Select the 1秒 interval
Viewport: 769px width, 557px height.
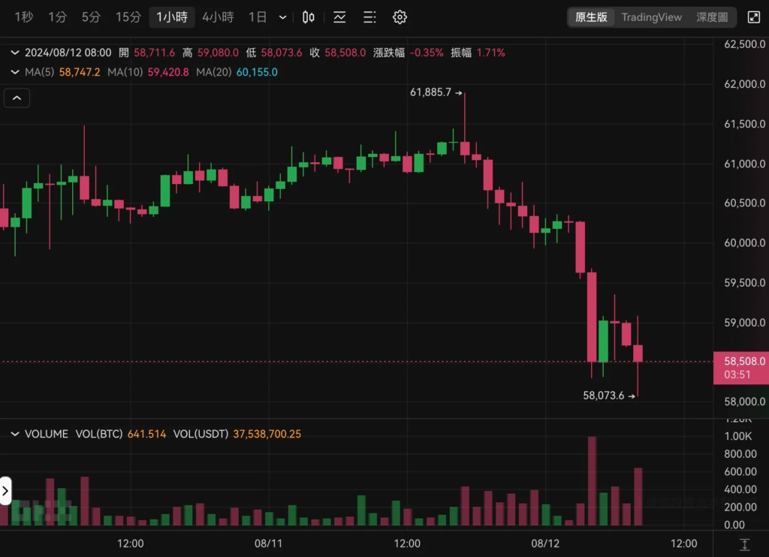pyautogui.click(x=23, y=17)
